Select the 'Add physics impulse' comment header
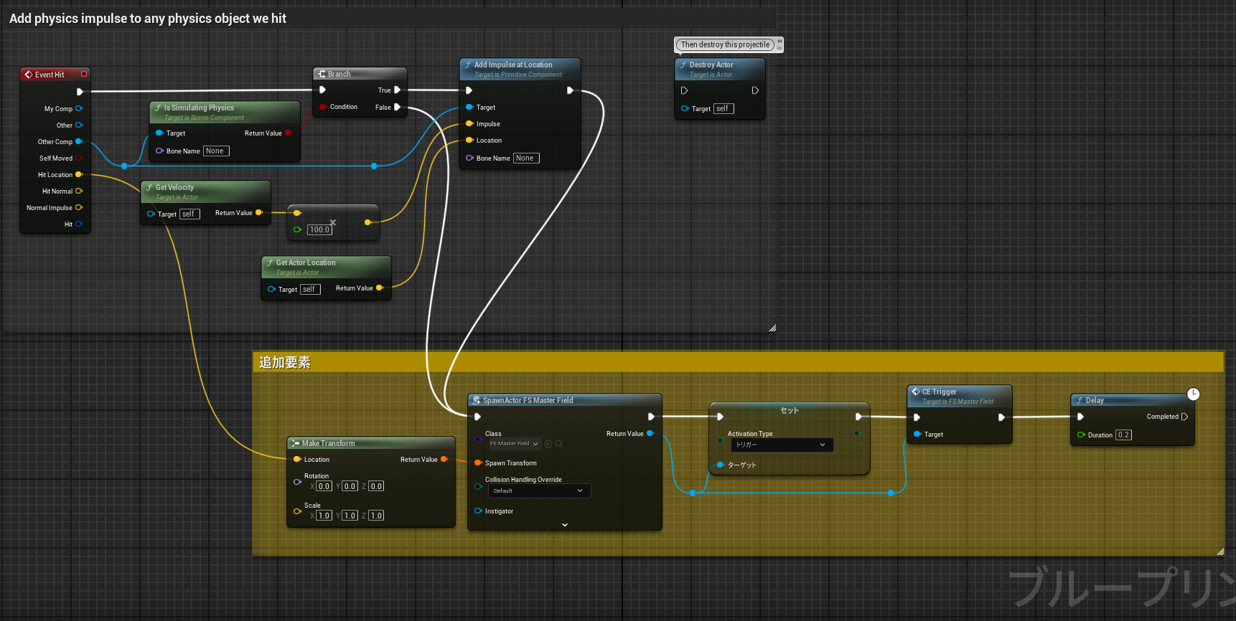 click(388, 19)
